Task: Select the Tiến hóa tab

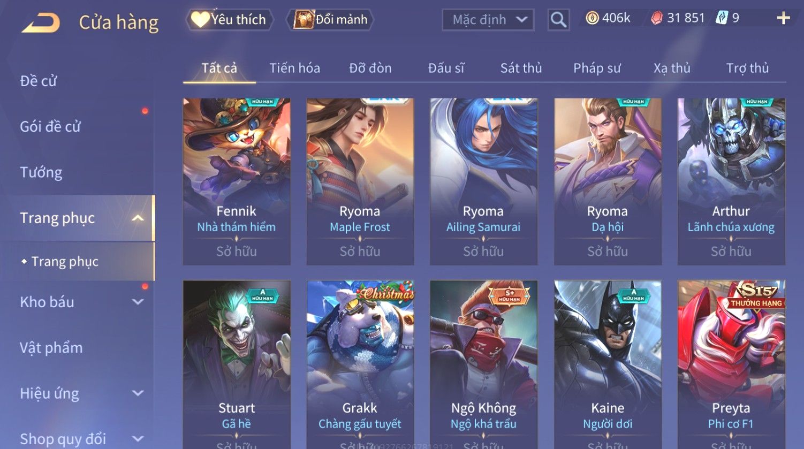Action: [294, 68]
